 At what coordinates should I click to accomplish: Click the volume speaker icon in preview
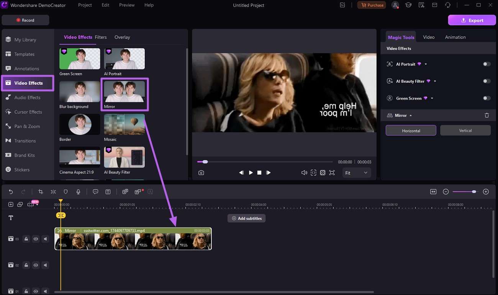click(304, 173)
